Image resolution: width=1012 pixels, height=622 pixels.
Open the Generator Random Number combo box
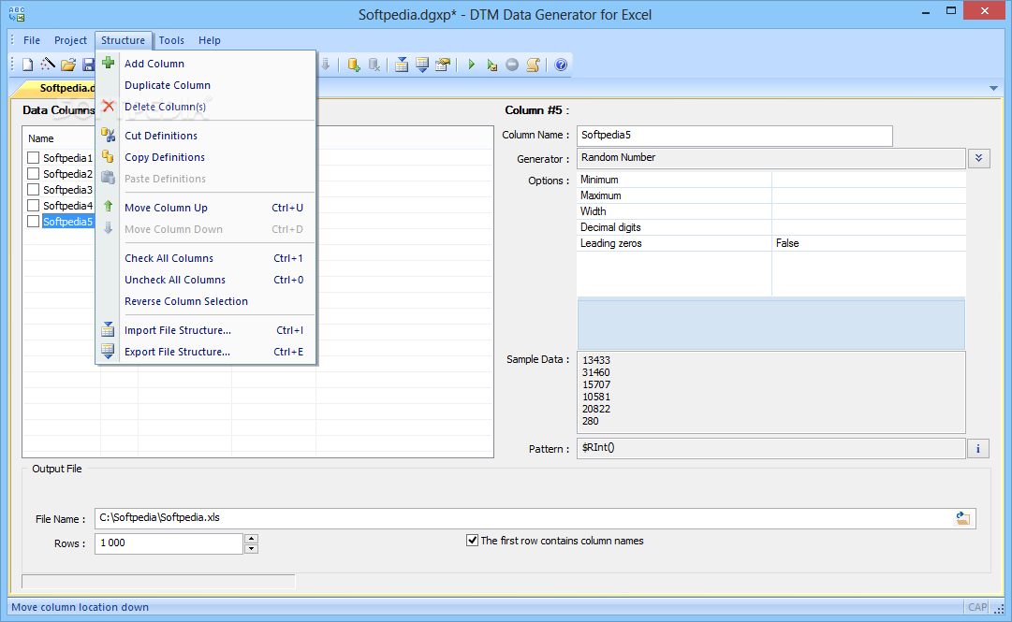(x=770, y=158)
